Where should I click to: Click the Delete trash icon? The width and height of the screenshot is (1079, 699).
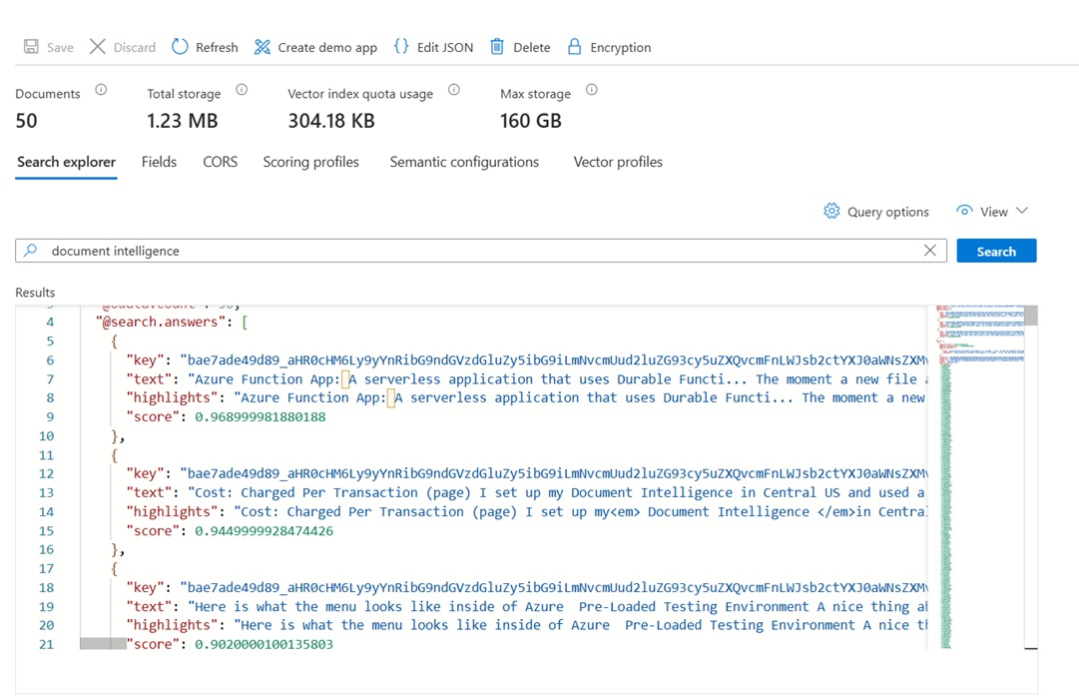pyautogui.click(x=497, y=47)
